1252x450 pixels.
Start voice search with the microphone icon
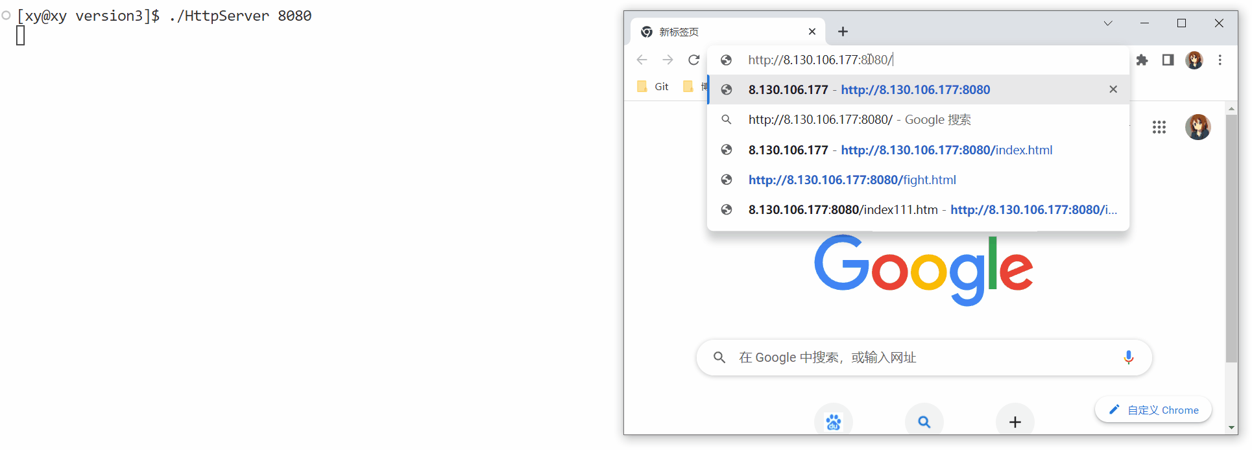click(x=1129, y=357)
